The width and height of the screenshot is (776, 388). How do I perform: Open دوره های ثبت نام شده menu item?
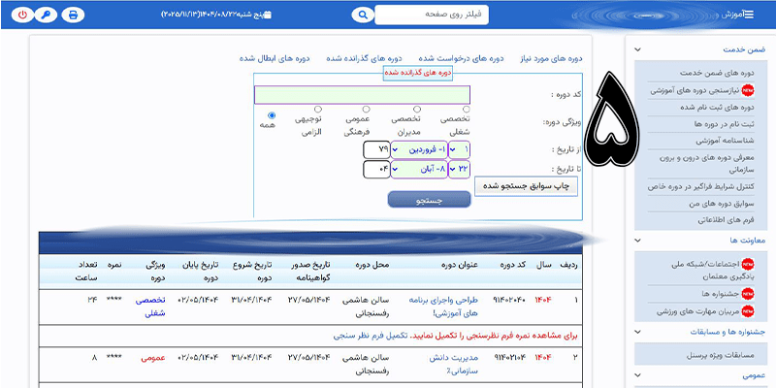(719, 107)
